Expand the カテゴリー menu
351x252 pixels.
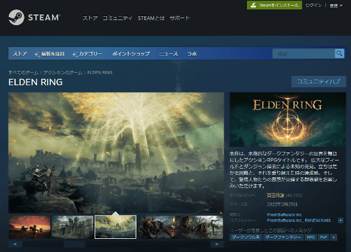pyautogui.click(x=87, y=54)
